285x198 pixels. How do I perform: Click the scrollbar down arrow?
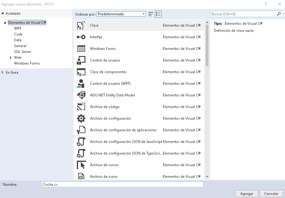pyautogui.click(x=207, y=177)
